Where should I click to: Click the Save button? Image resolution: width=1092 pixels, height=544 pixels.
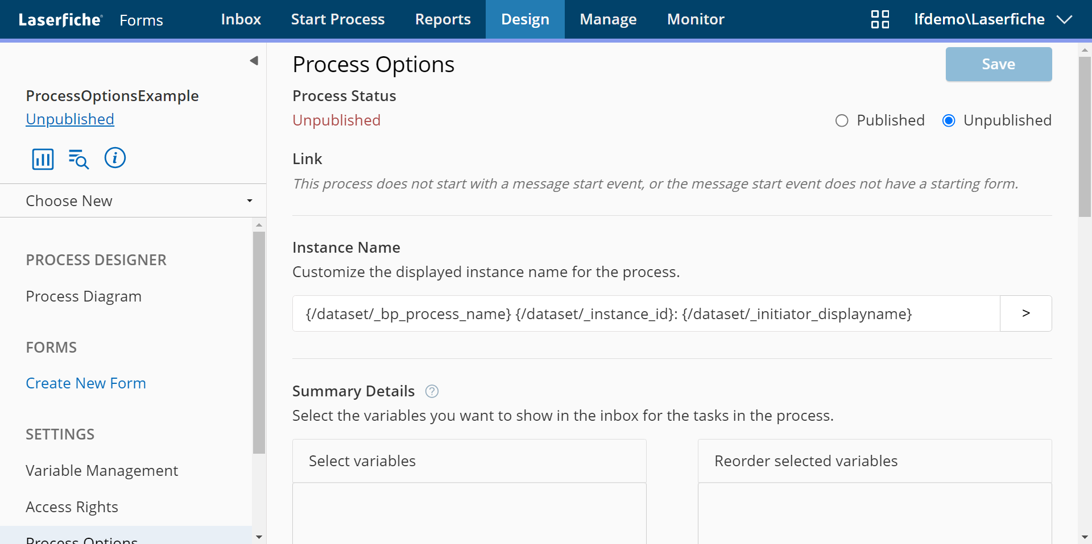998,64
